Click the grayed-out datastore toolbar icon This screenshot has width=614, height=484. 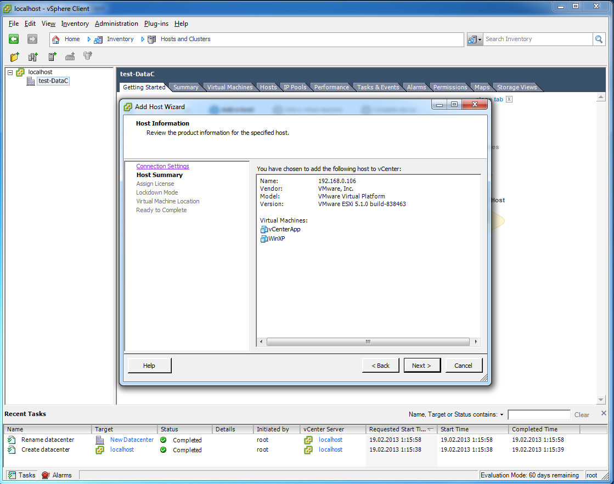point(88,56)
